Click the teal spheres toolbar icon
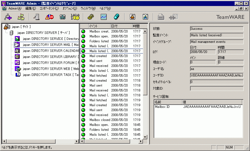This screenshot has height=151, width=250. coord(116,17)
